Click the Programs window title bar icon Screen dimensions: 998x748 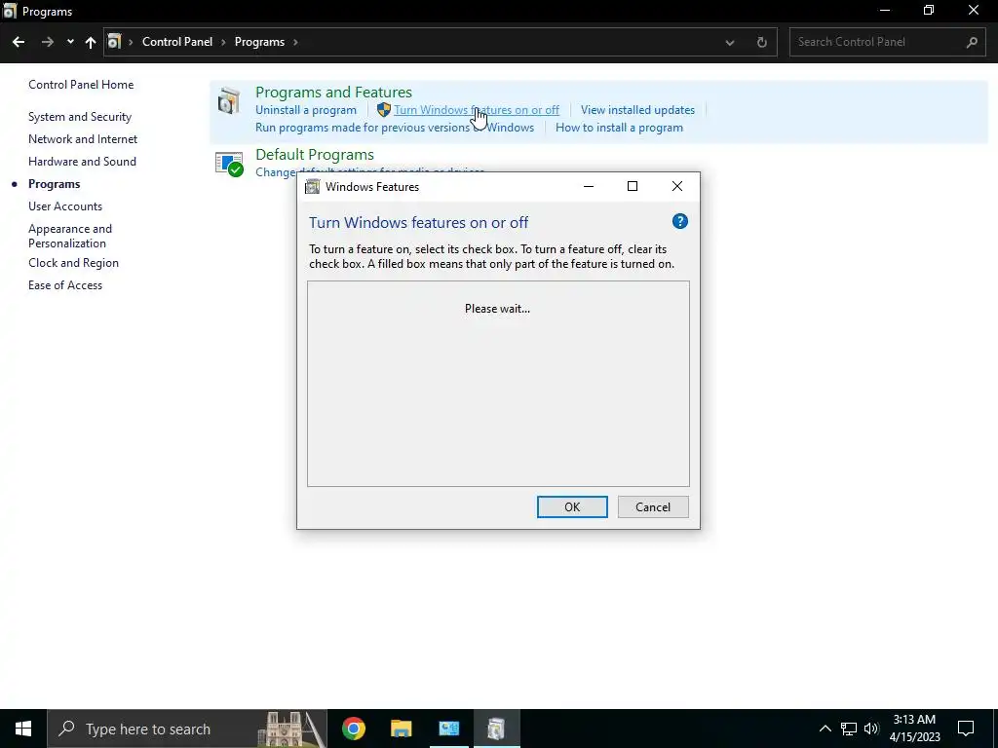pos(10,12)
